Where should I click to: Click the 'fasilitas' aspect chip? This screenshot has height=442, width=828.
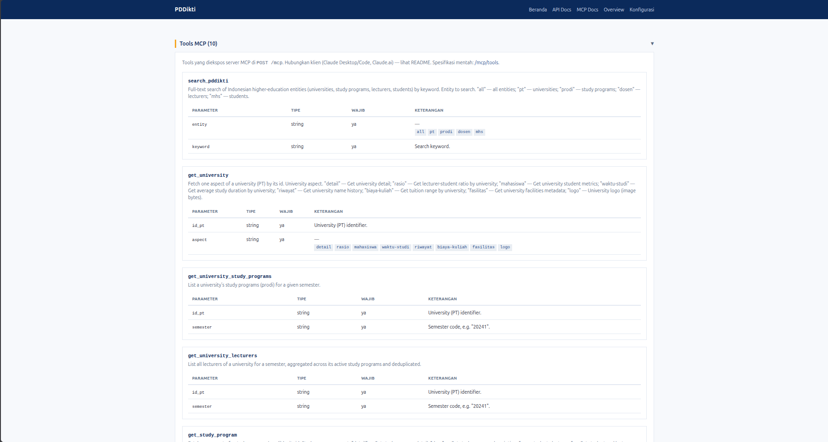483,247
